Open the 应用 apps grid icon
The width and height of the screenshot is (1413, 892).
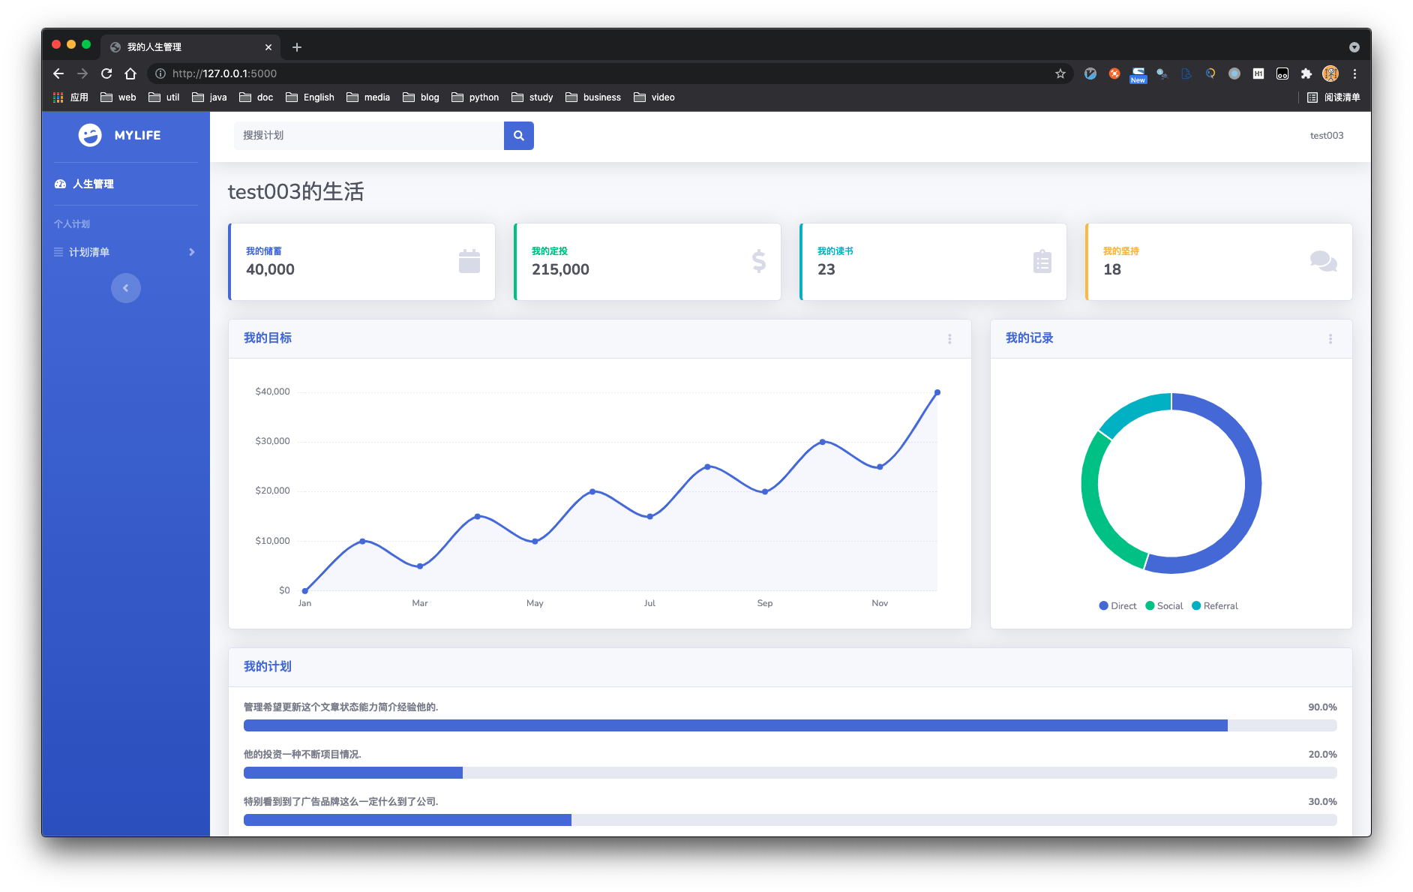[x=58, y=98]
